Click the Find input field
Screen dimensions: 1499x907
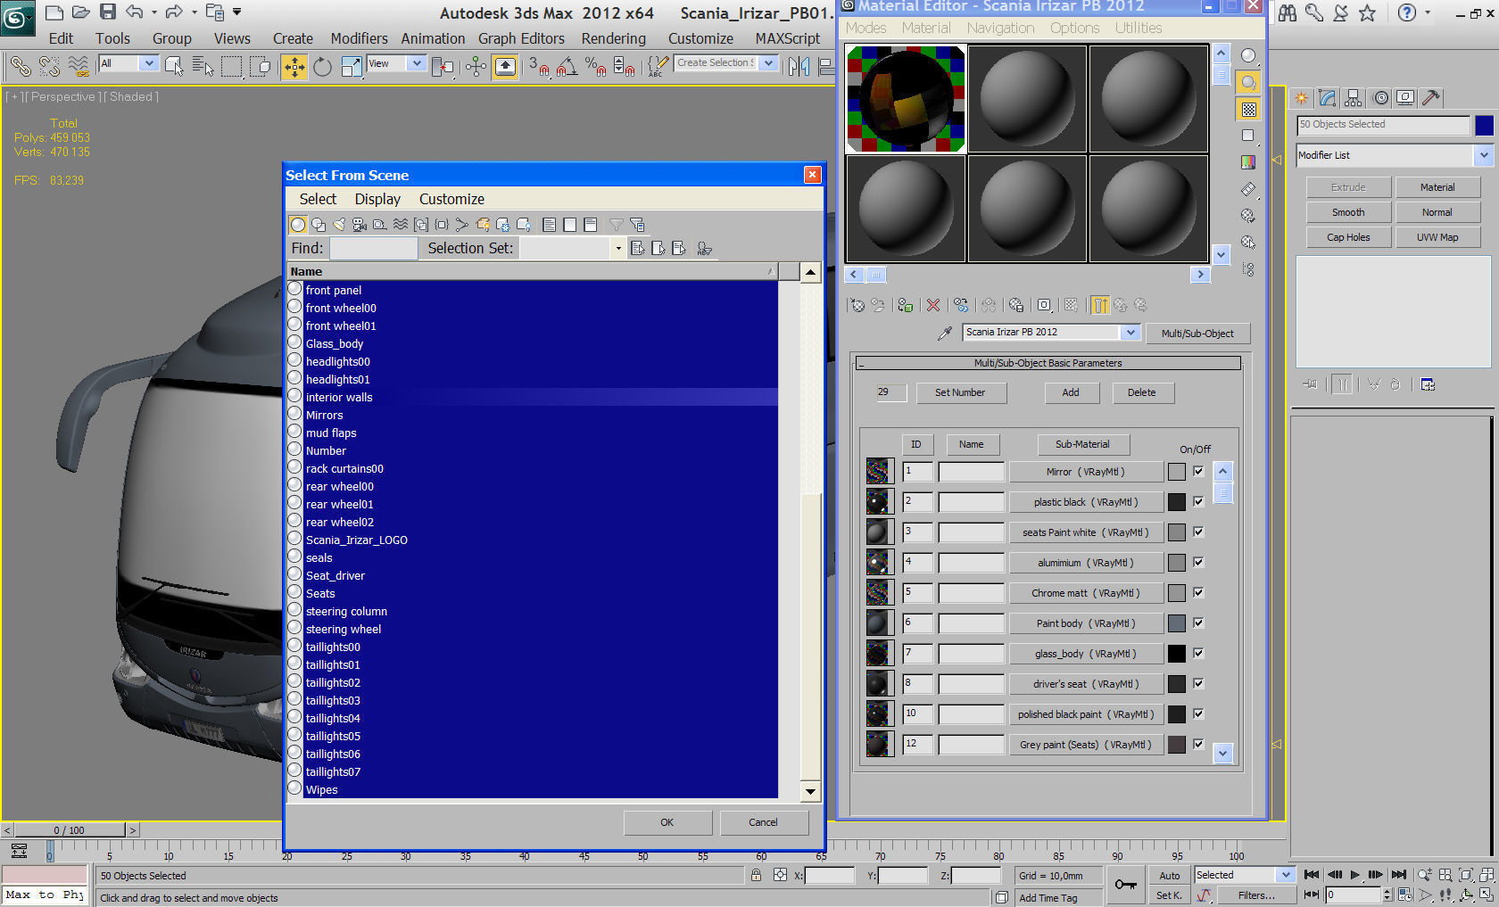tap(373, 249)
